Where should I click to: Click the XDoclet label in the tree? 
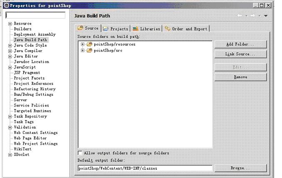tap(22, 154)
